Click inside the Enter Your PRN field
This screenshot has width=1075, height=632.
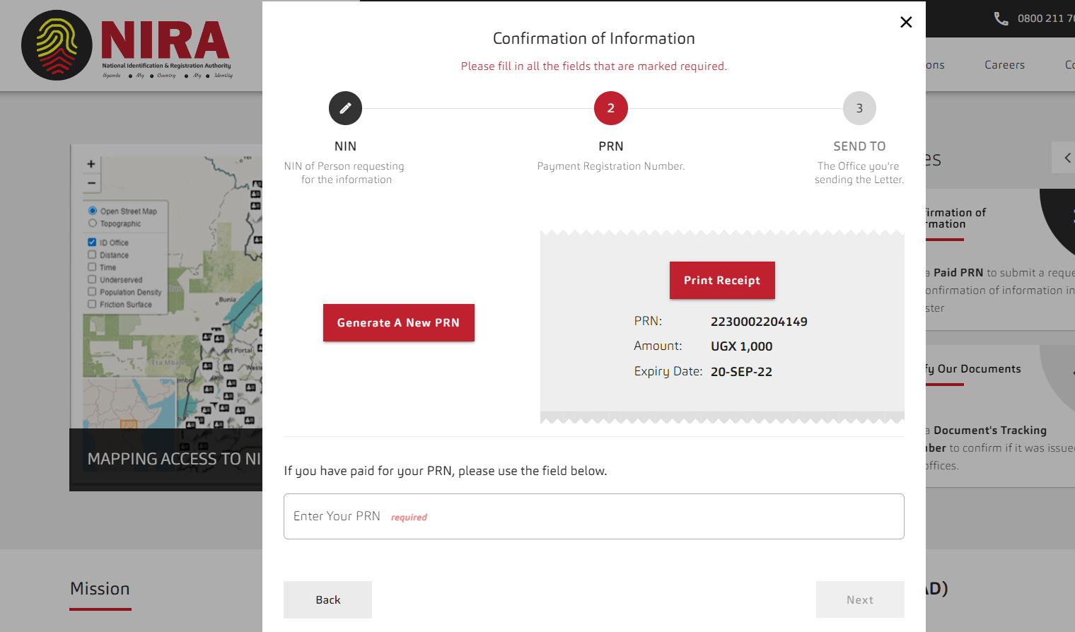click(593, 516)
